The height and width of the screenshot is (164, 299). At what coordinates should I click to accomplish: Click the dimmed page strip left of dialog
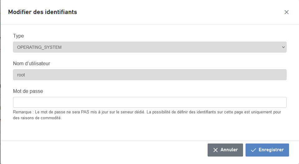tap(0, 82)
